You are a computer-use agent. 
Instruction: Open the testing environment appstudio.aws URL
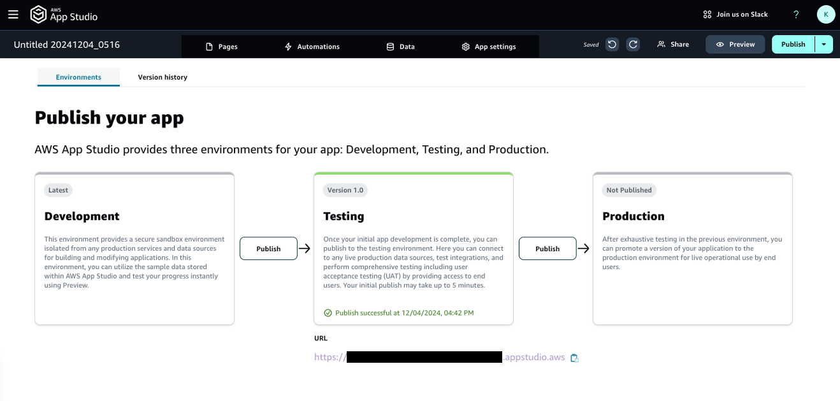click(x=439, y=357)
